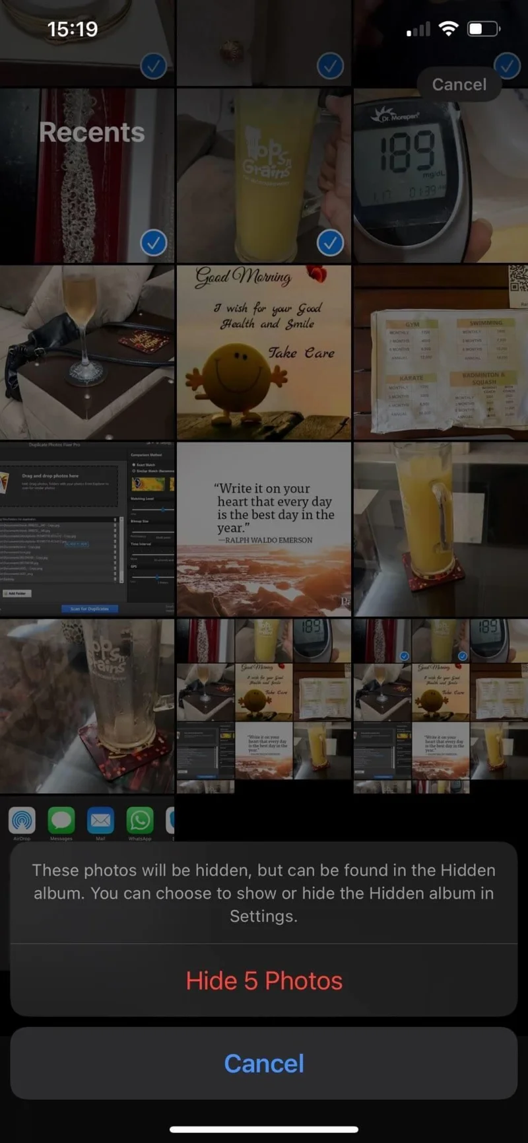This screenshot has width=528, height=1143.
Task: Toggle the checkmark on the top-left photo
Action: click(x=153, y=66)
